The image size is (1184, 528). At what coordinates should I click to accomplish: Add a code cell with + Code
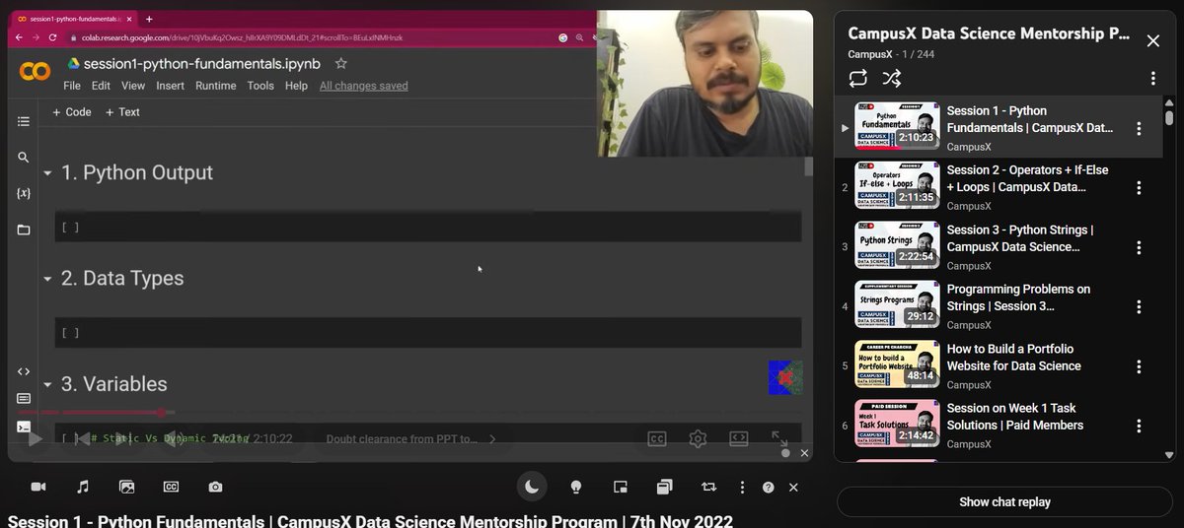(71, 112)
